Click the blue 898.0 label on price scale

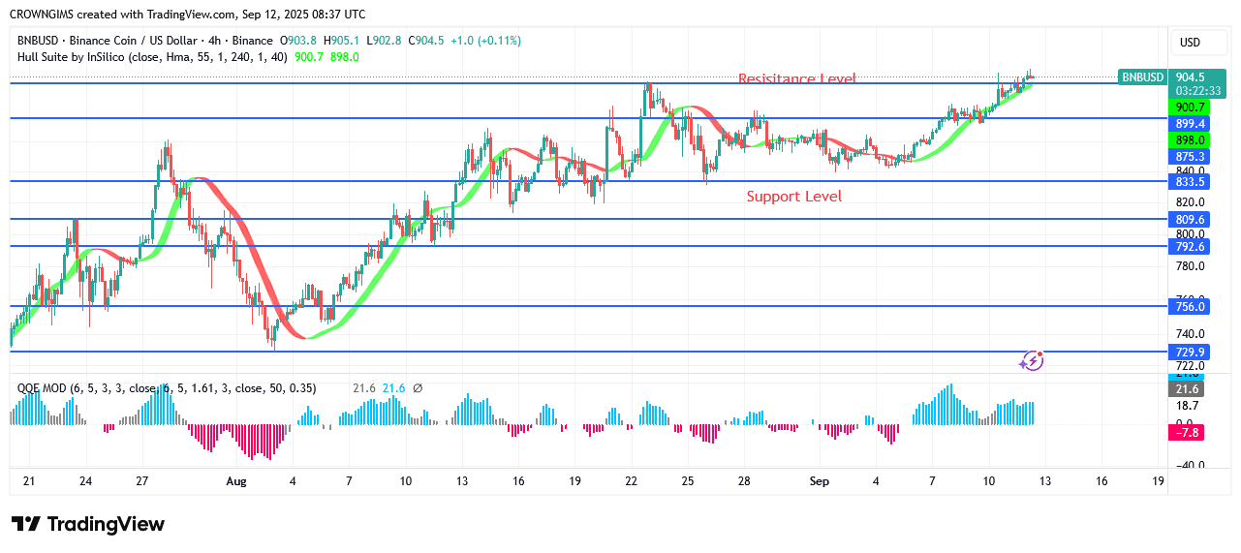[1190, 139]
